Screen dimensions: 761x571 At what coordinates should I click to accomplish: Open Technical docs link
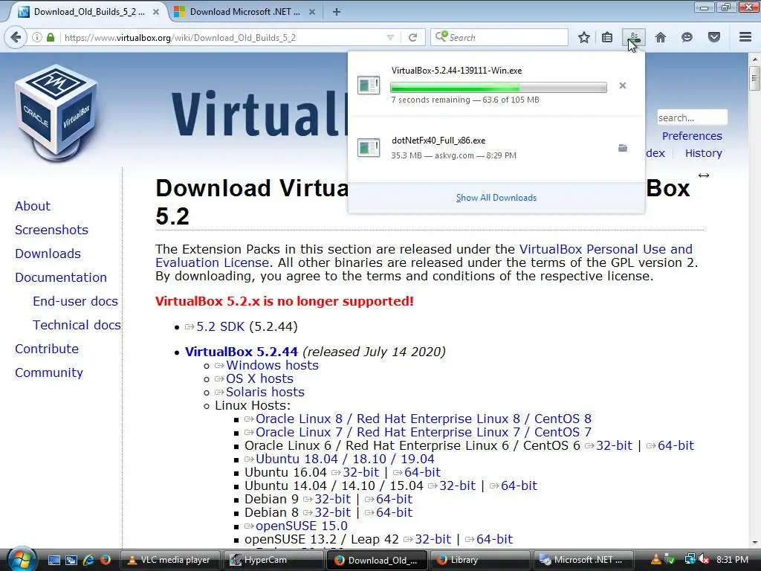pos(77,325)
